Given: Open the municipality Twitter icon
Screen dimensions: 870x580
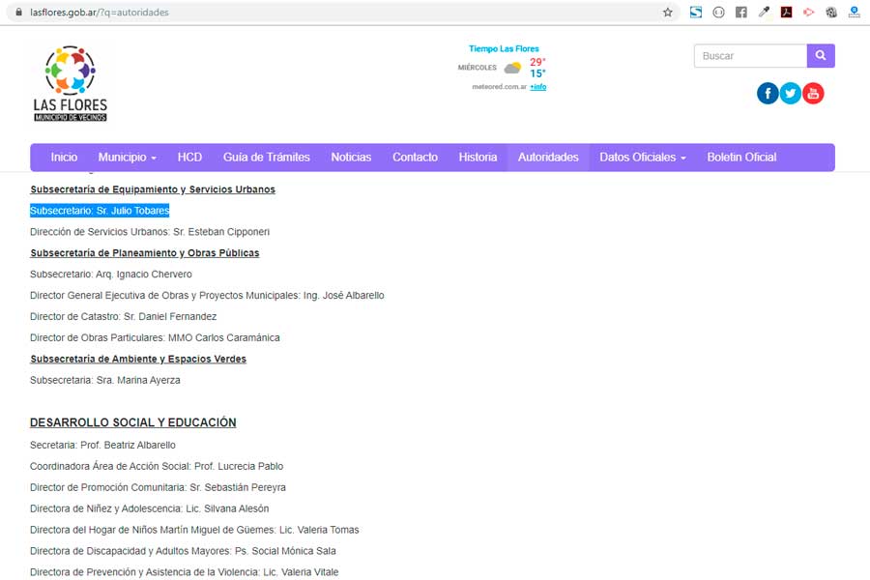Looking at the screenshot, I should click(791, 93).
